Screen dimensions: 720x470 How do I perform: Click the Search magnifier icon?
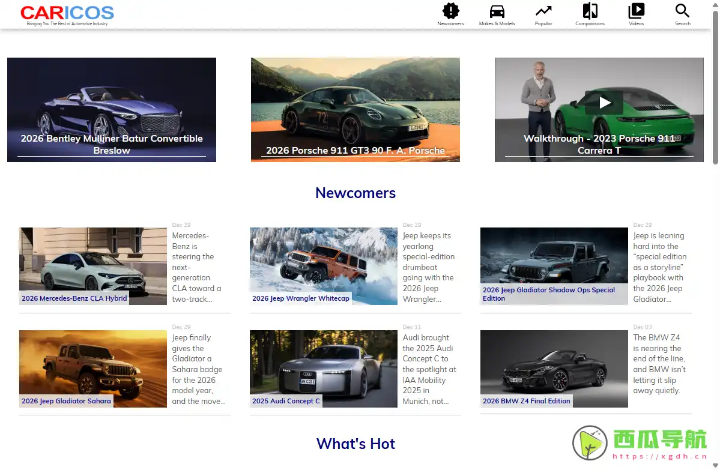point(682,11)
